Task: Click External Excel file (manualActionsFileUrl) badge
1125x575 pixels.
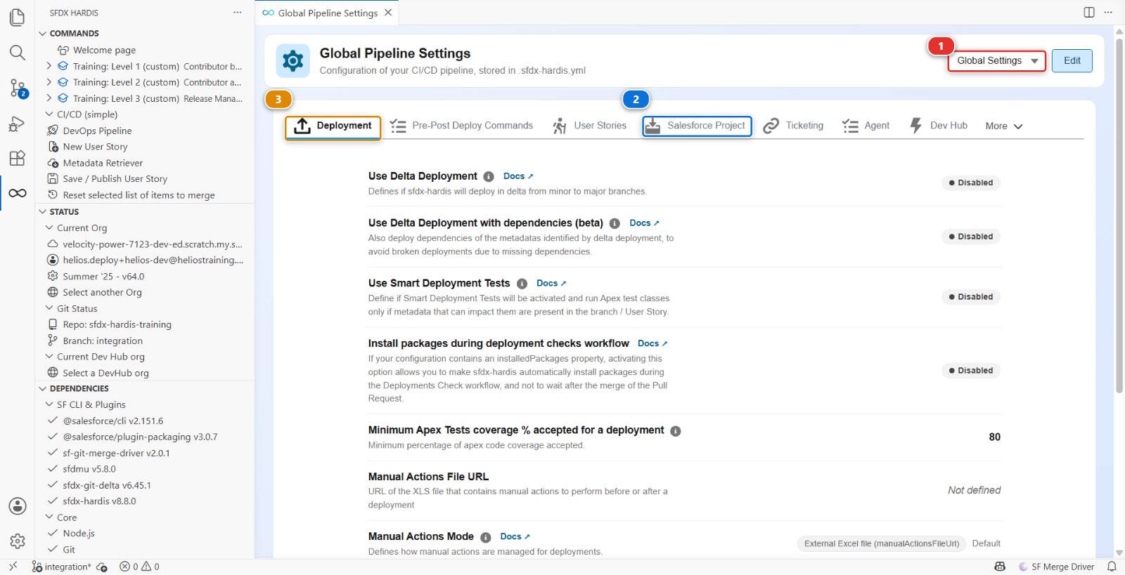Action: point(882,543)
